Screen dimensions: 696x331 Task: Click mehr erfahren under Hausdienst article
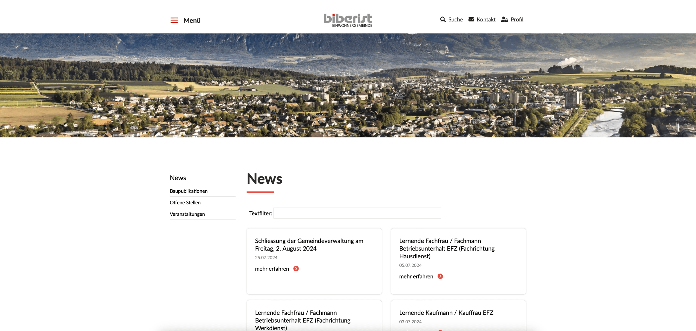(416, 276)
